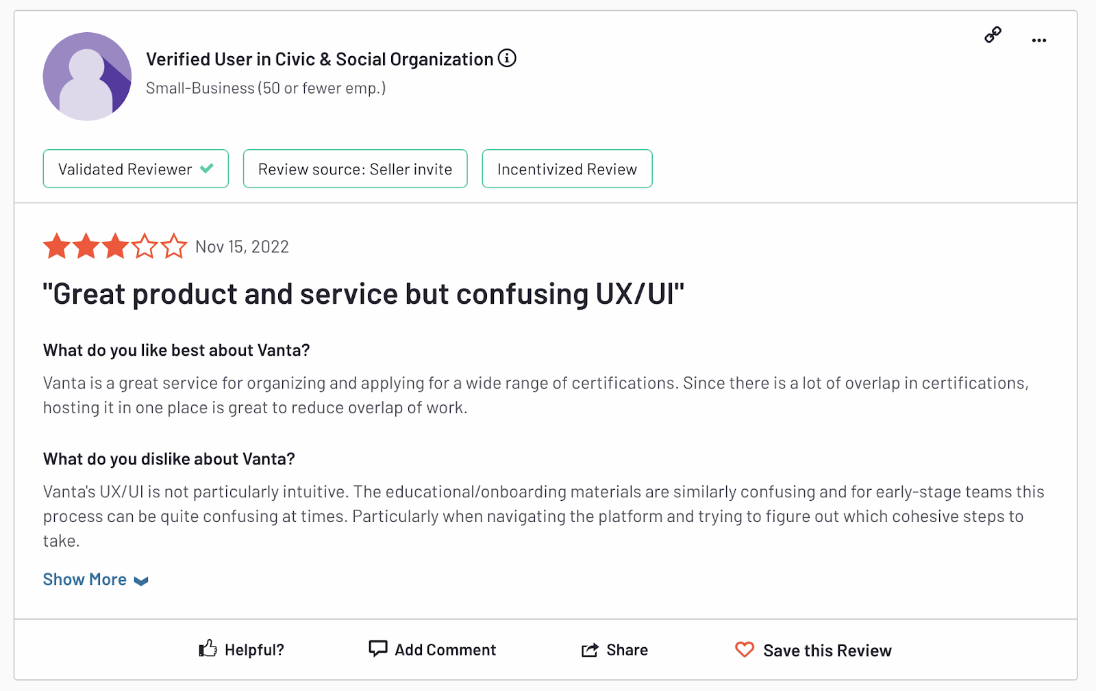Click the green Validated Reviewer checkmark

pos(207,168)
